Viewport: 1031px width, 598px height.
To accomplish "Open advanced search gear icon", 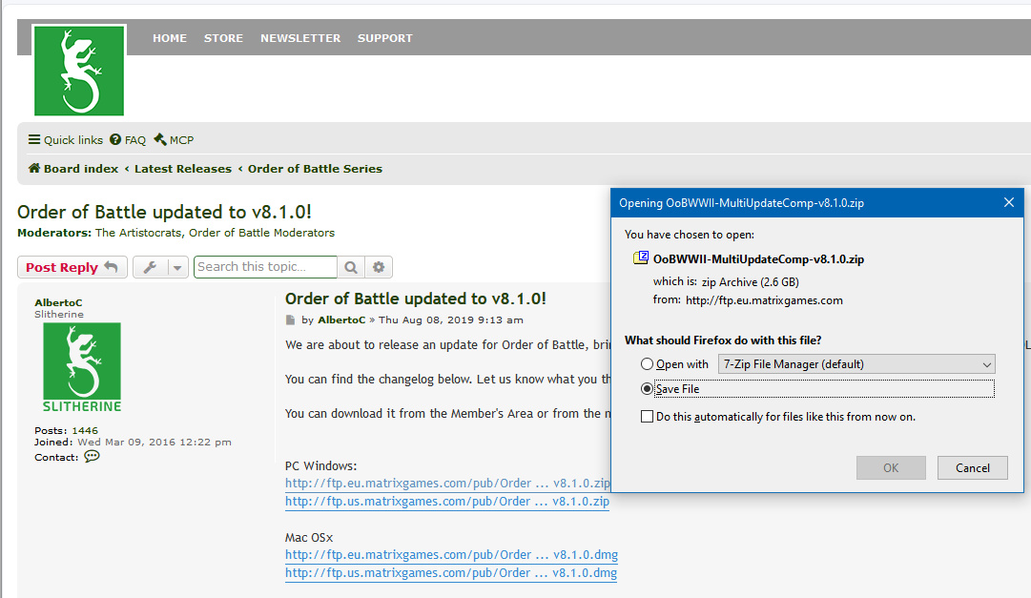I will pos(379,267).
